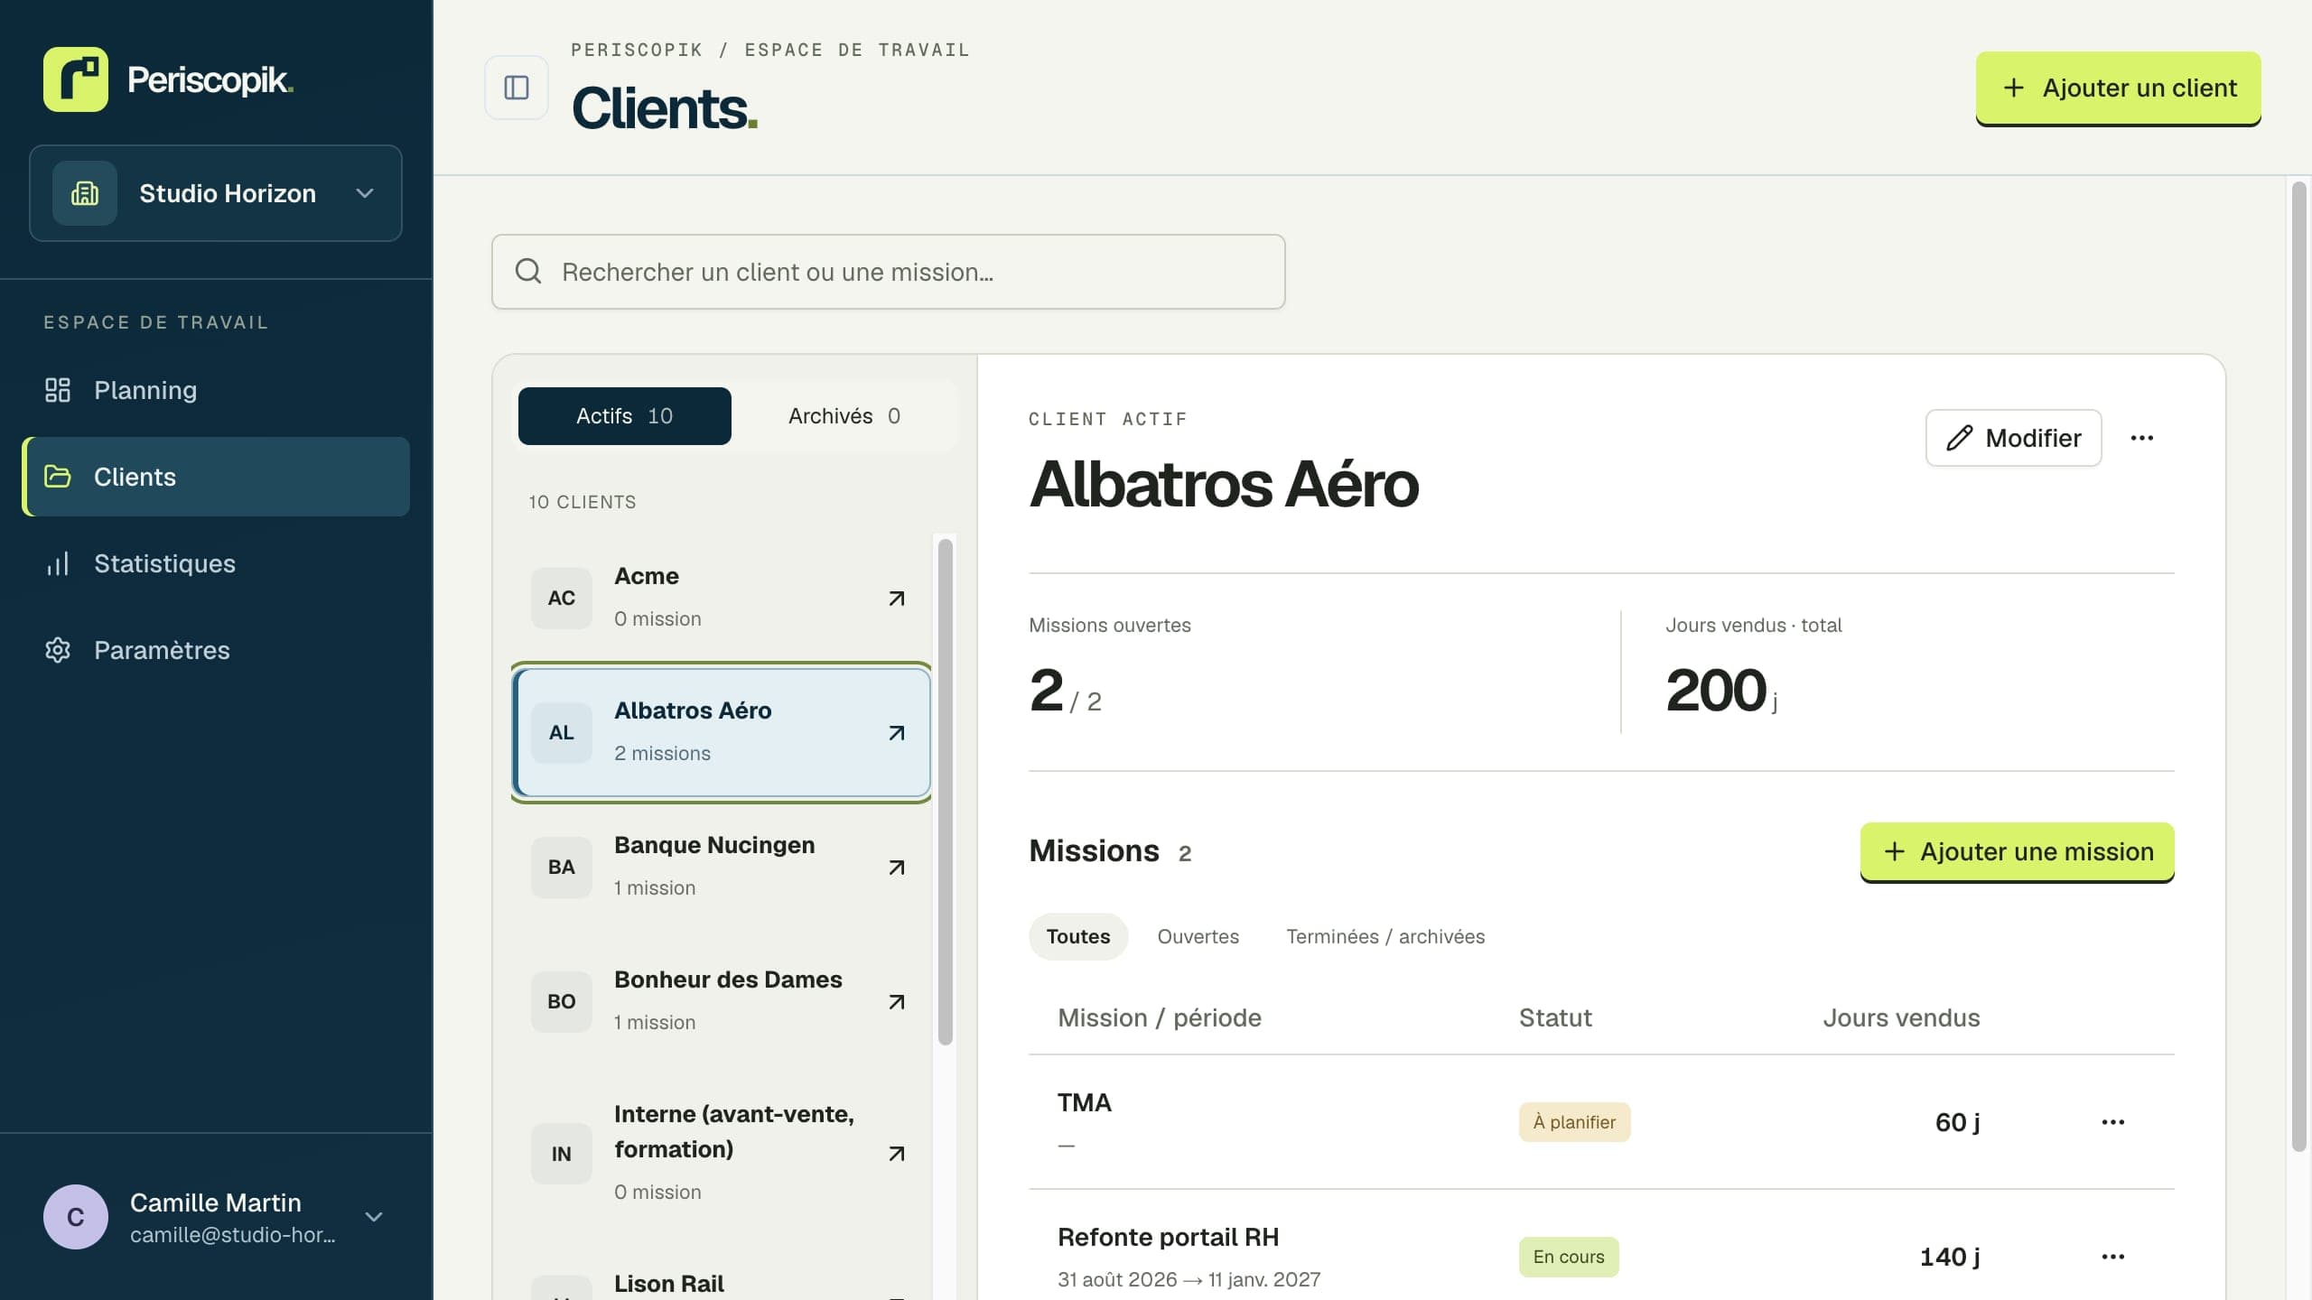Click the Studio Horizon building icon
Screen dimensions: 2312x1300
tap(85, 193)
